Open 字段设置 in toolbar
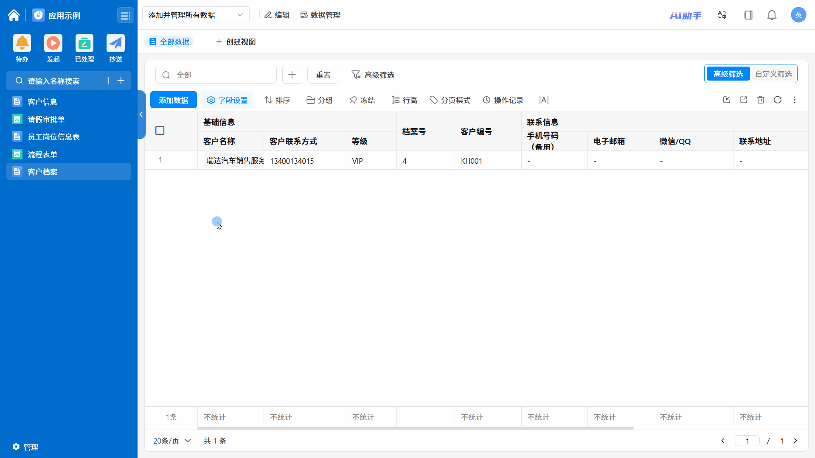This screenshot has width=815, height=458. coord(227,100)
